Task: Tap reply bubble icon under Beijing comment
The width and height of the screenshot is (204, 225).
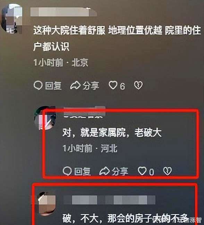Action: (x=38, y=85)
